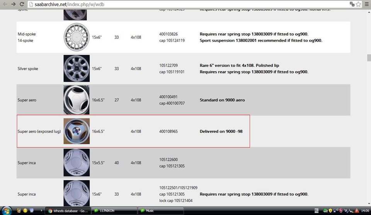The width and height of the screenshot is (371, 215).
Task: Expand the quick launch overflow chevron
Action: (41, 210)
